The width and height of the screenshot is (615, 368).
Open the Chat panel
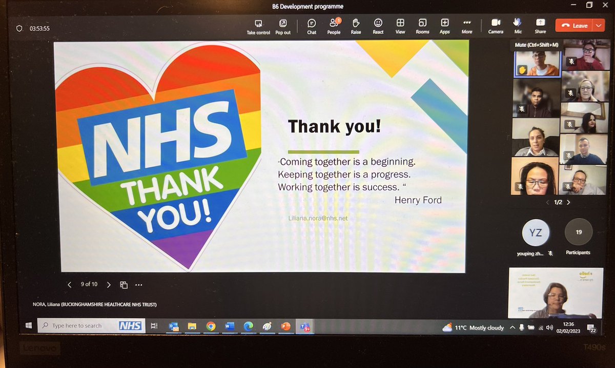coord(312,27)
